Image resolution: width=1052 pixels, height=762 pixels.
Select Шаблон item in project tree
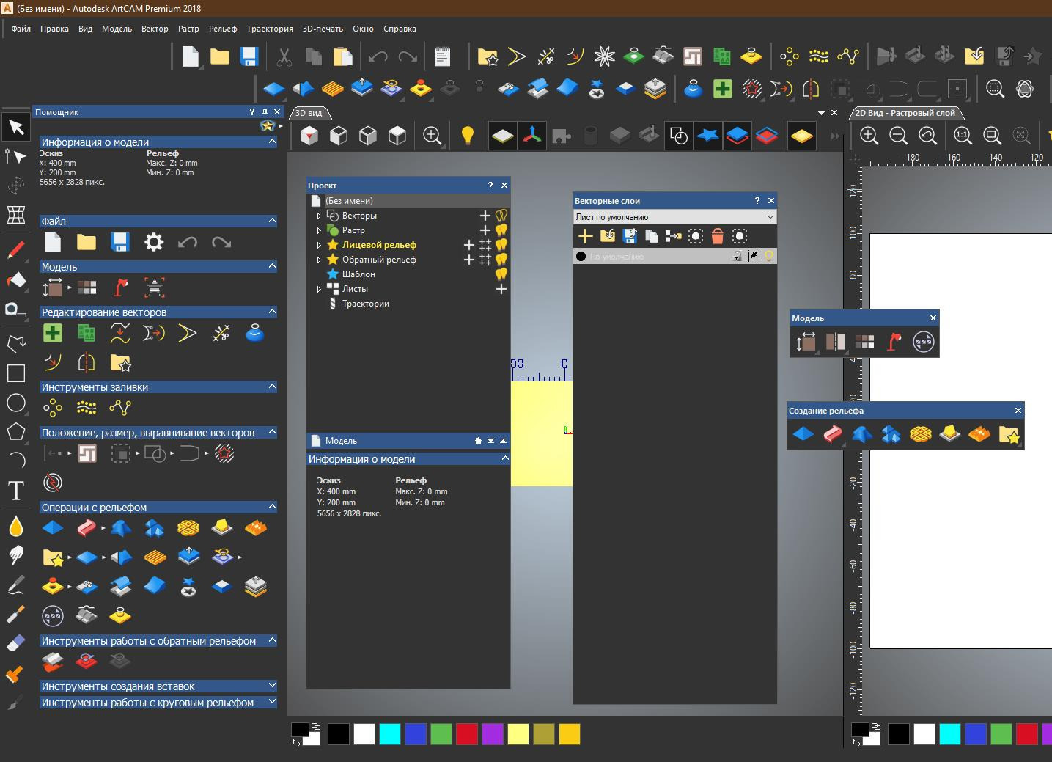point(358,274)
